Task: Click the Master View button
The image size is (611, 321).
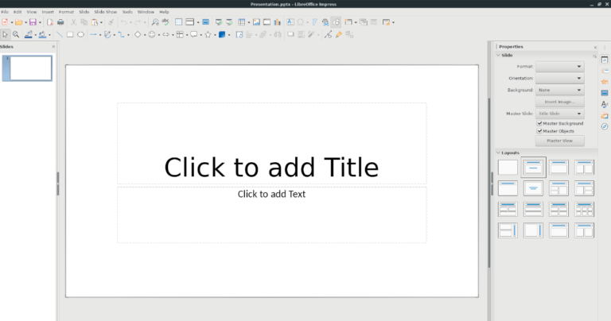Action: pos(560,141)
